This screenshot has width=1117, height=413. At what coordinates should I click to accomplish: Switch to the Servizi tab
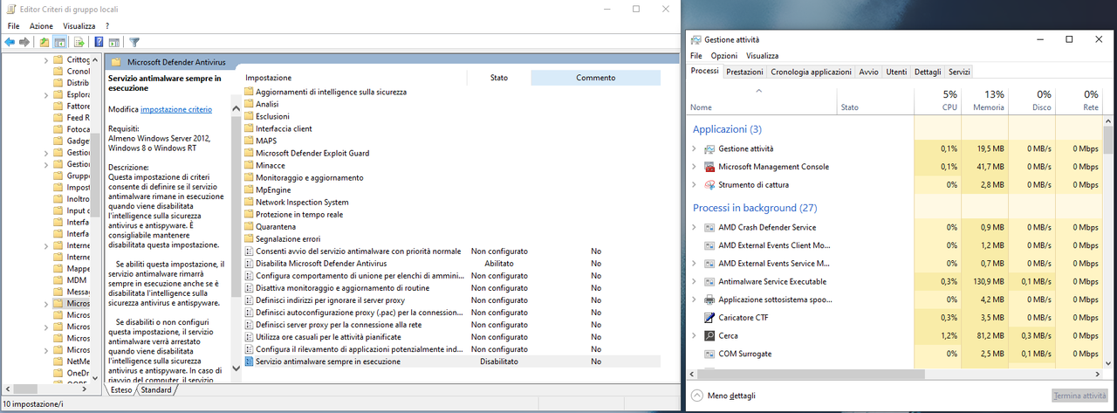959,72
